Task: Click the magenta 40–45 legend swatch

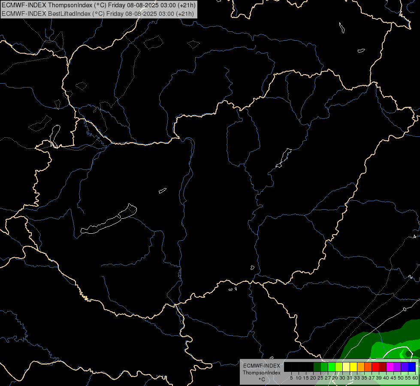Action: 390,367
